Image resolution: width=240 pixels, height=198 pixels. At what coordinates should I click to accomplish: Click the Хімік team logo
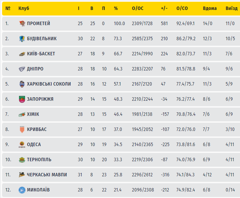[x=22, y=115]
